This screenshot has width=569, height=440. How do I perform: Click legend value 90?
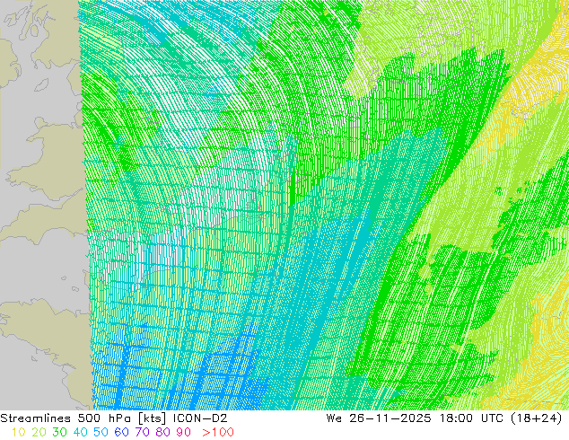point(184,433)
